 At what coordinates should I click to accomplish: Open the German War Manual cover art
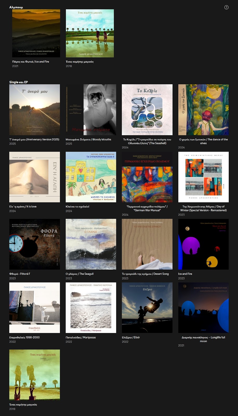pyautogui.click(x=147, y=177)
